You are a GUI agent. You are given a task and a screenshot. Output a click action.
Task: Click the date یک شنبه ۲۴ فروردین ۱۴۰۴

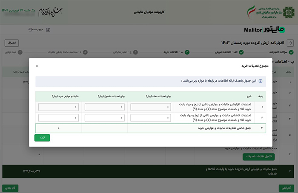pos(18,10)
